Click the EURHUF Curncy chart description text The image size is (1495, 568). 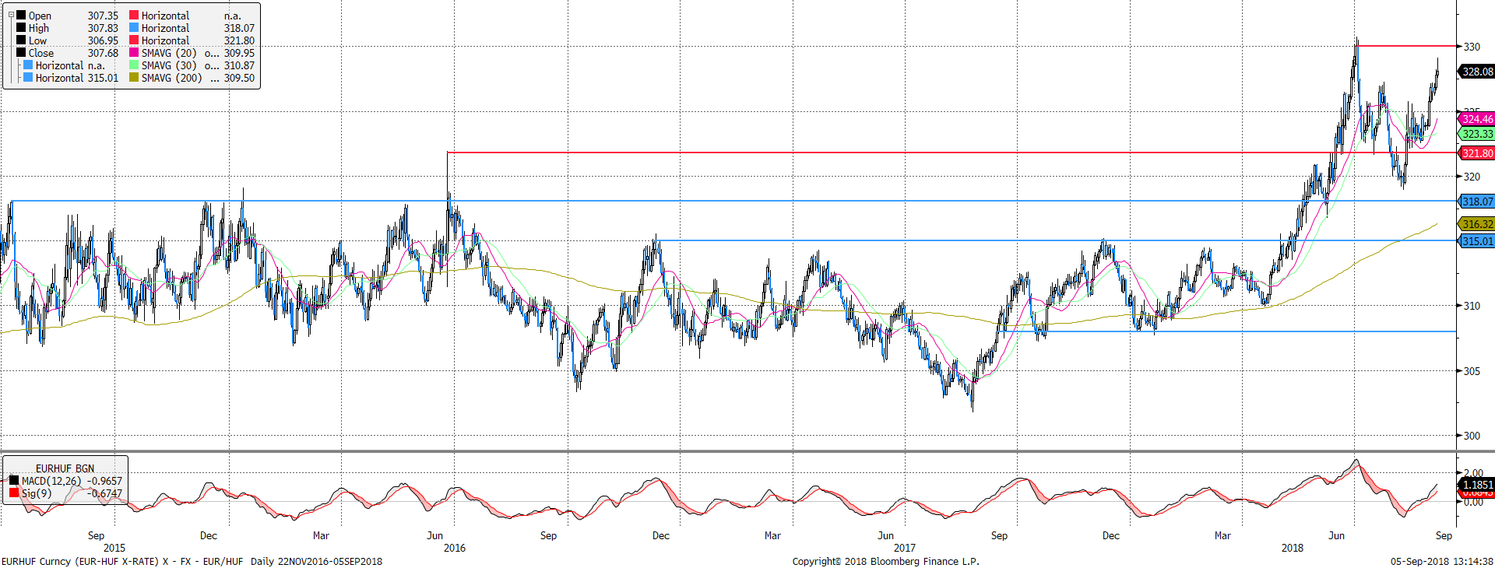(x=192, y=561)
